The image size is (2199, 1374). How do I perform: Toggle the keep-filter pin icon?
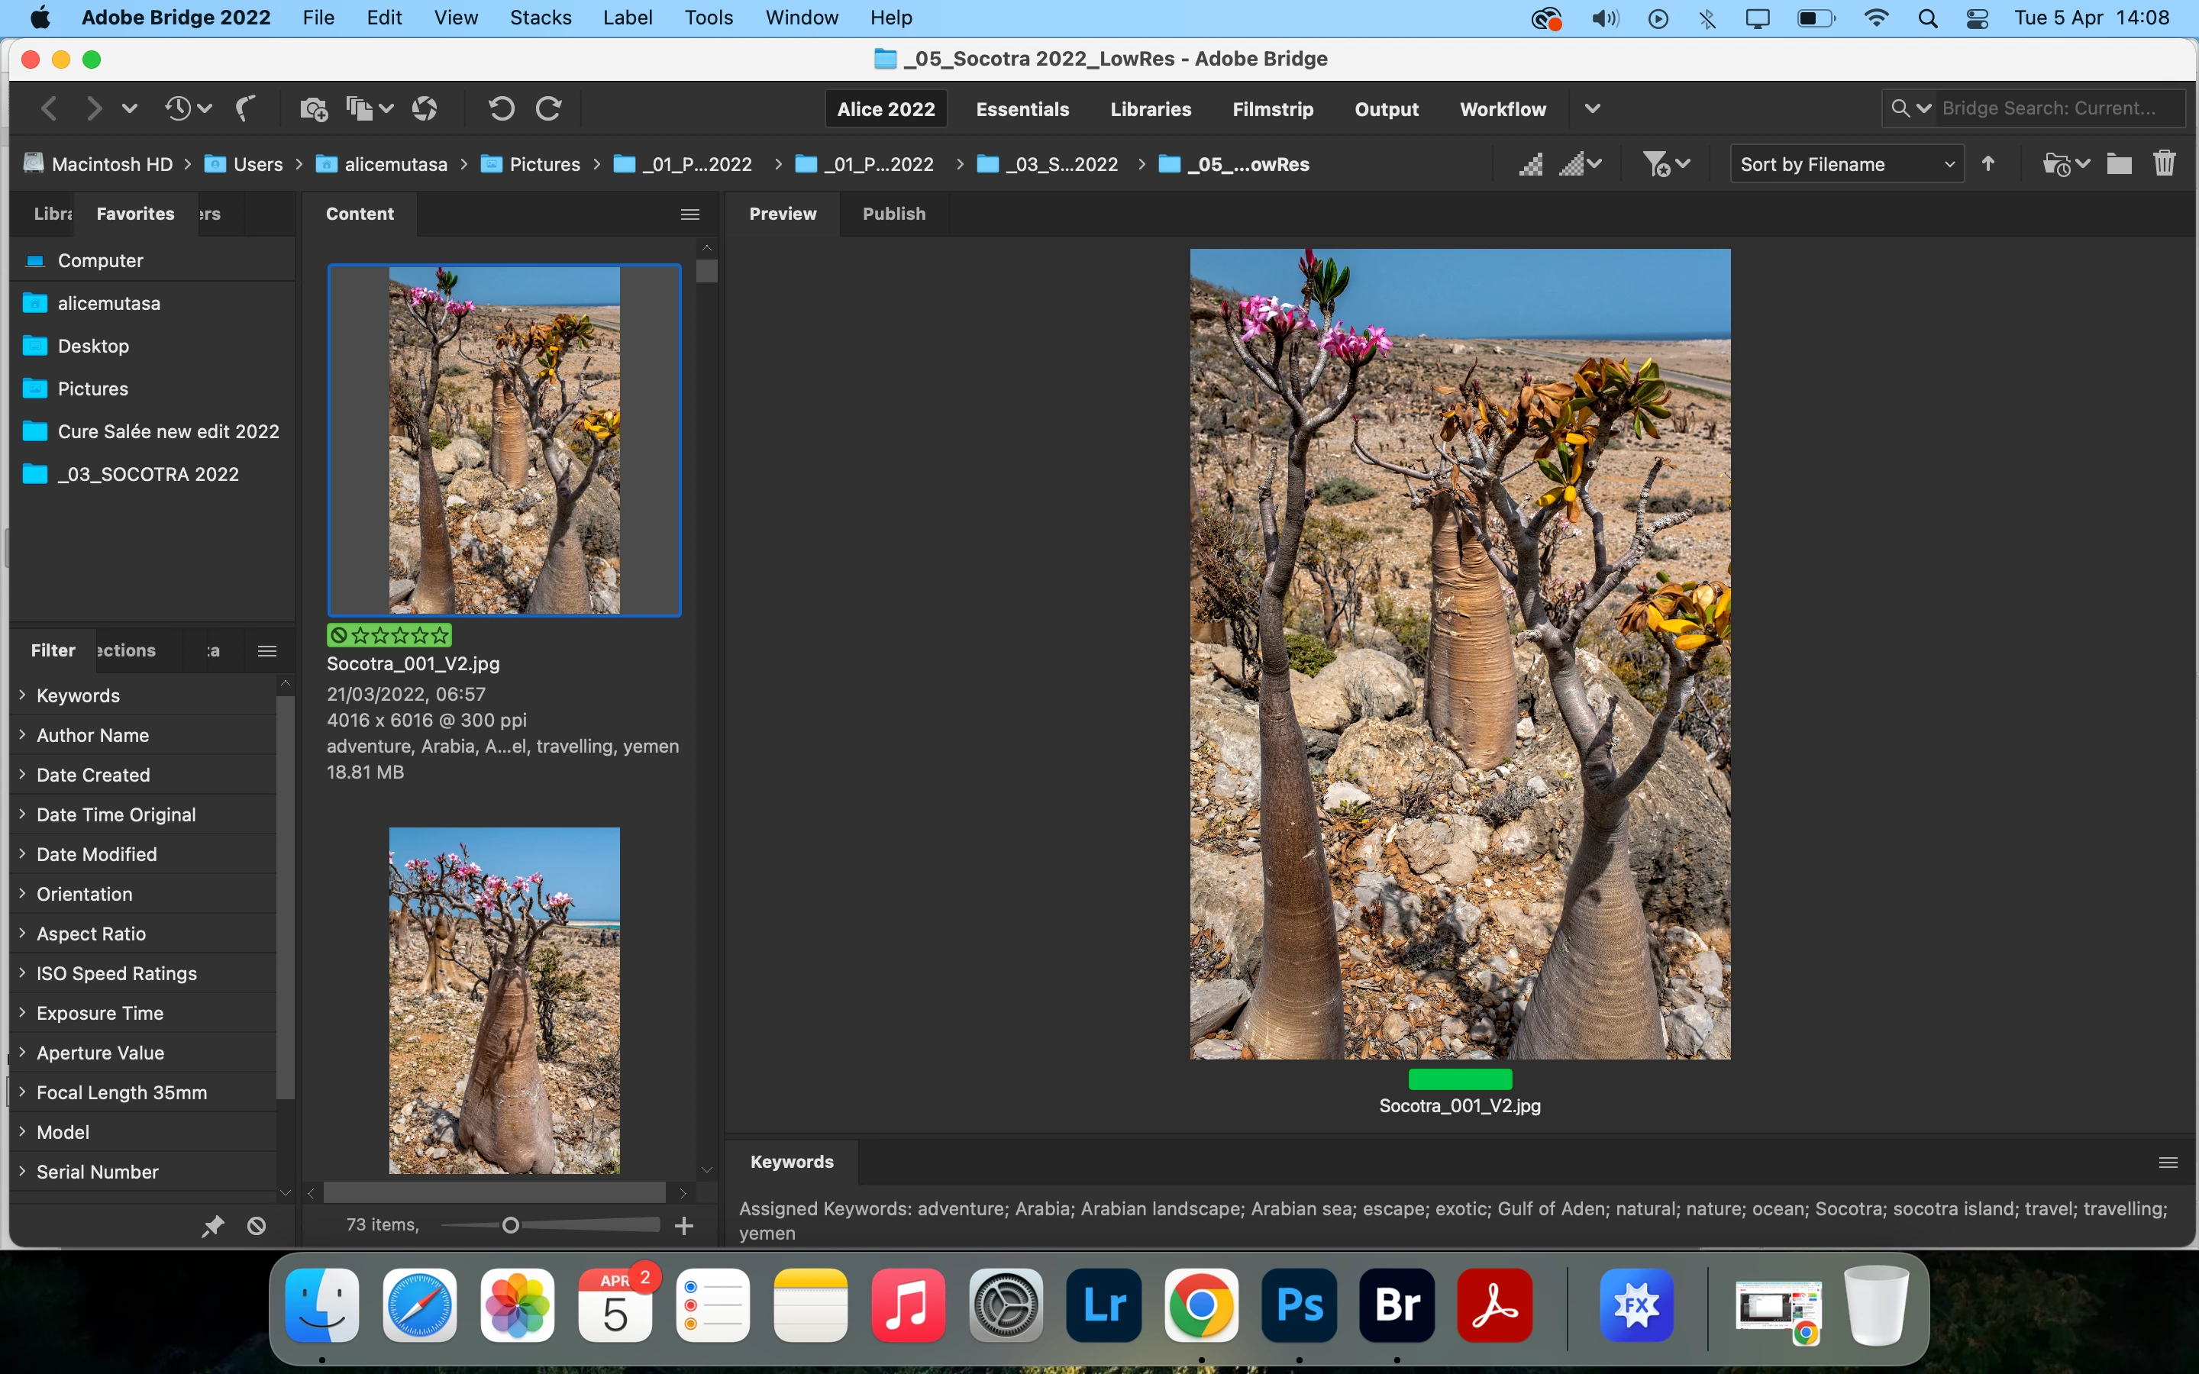[212, 1226]
